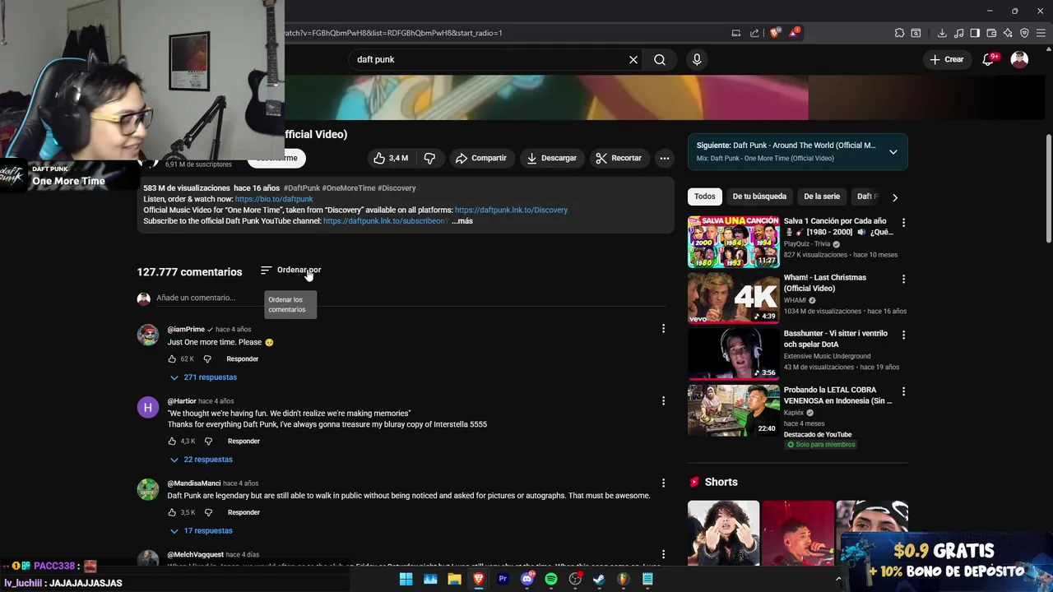Open the Probando la LETAL COBRA thumbnail
This screenshot has width=1053, height=592.
733,409
